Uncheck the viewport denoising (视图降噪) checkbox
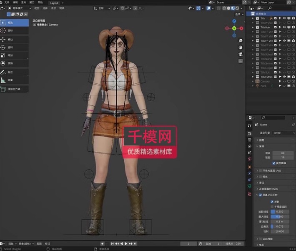Image resolution: width=296 pixels, height=251 pixels. coord(274,163)
